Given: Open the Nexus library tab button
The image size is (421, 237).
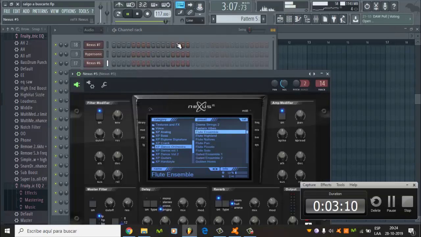Looking at the screenshot, I should [142, 122].
